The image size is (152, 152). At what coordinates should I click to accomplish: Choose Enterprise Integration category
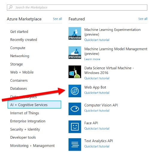coord(28,121)
